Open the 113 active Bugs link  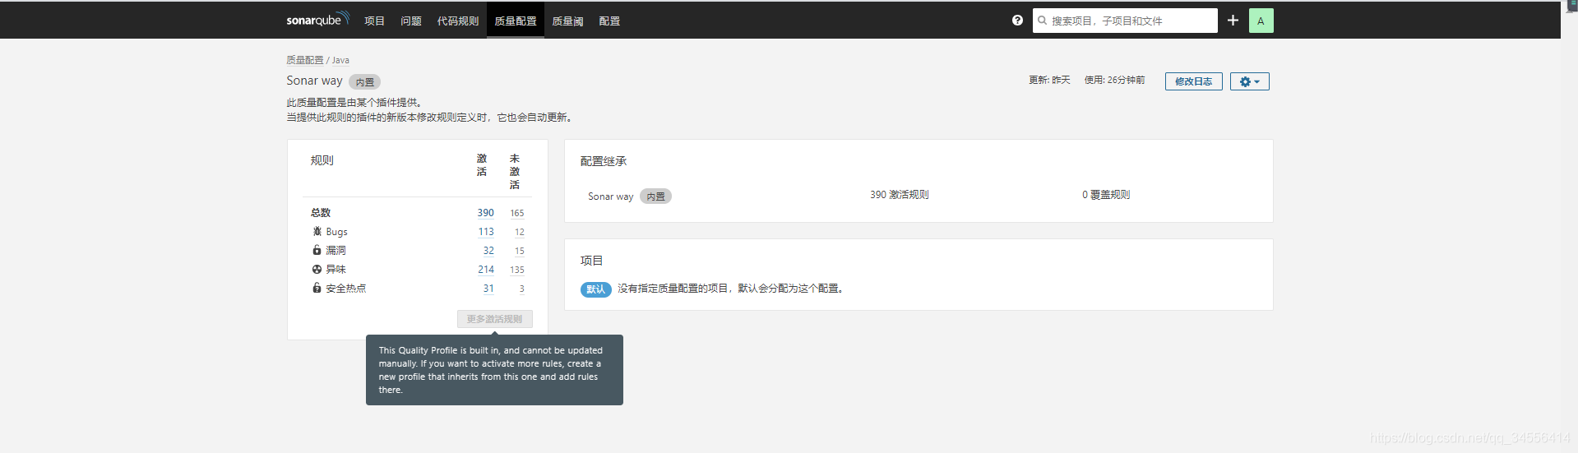click(486, 232)
